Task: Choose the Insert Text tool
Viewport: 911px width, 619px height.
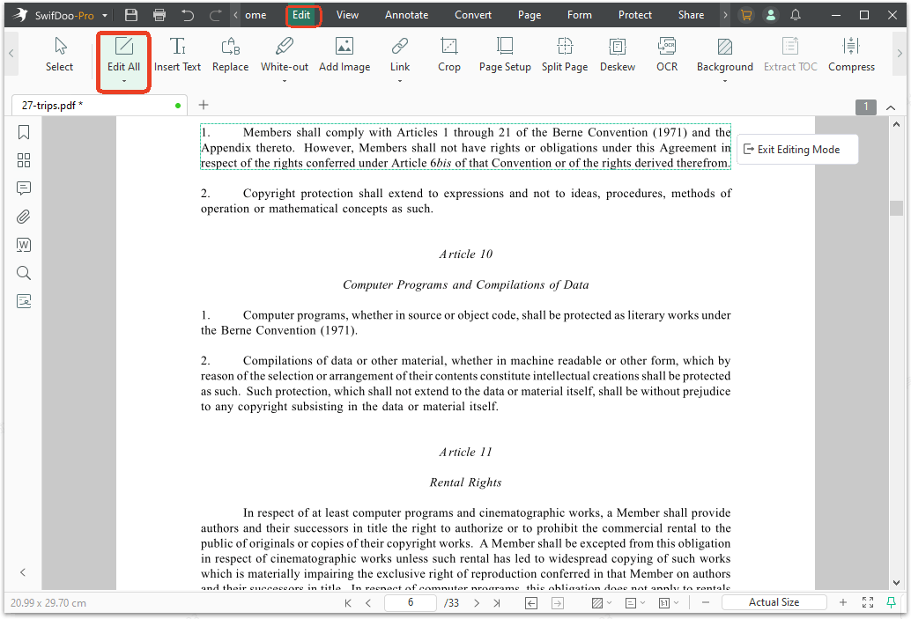Action: click(x=177, y=55)
